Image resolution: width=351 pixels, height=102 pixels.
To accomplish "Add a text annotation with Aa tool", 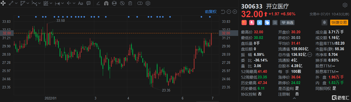I will 80,3.
